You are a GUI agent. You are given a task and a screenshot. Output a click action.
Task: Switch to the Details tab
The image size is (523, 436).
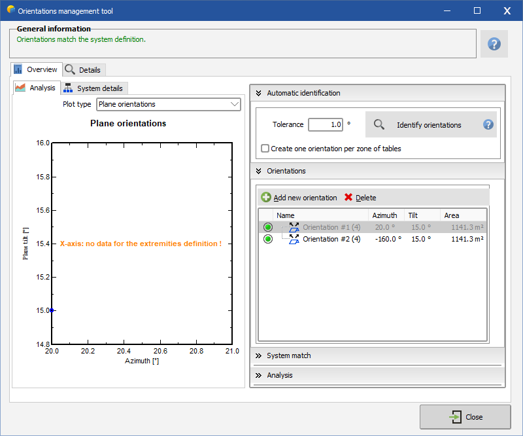pos(84,70)
